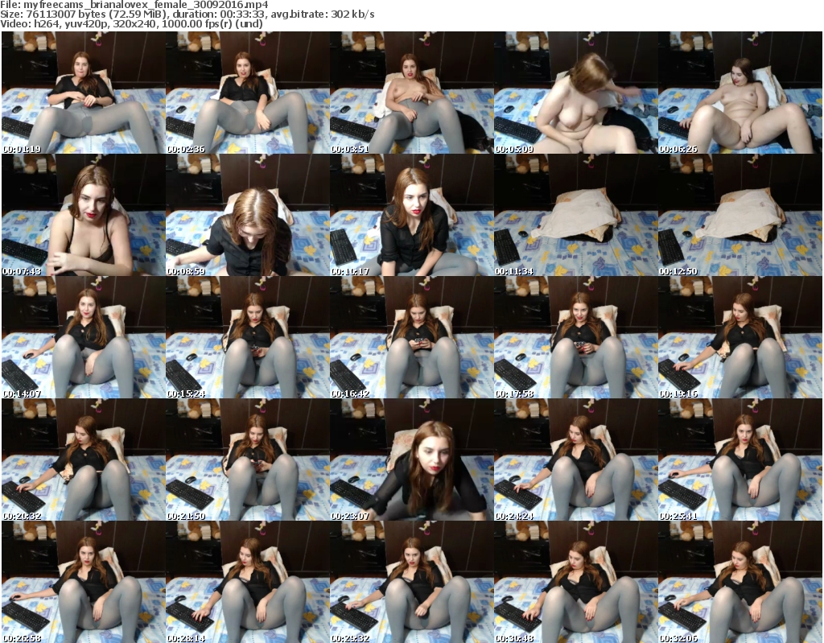Pick the frame stamped 00:06:26
Screen dimensions: 824x643
point(740,93)
